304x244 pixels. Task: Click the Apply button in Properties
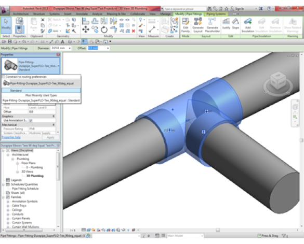coord(50,137)
